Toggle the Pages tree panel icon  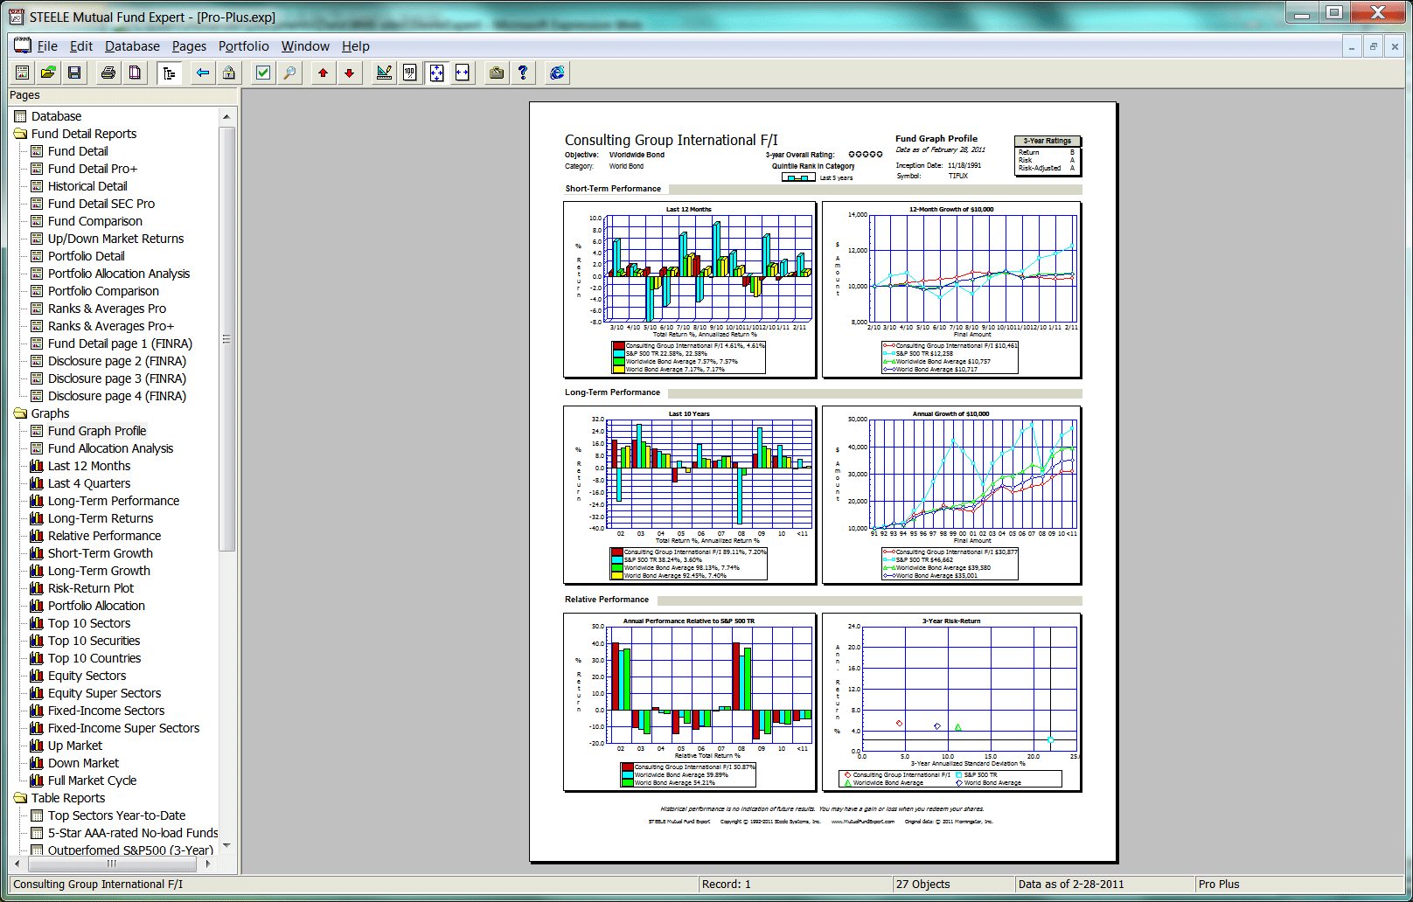[x=169, y=73]
